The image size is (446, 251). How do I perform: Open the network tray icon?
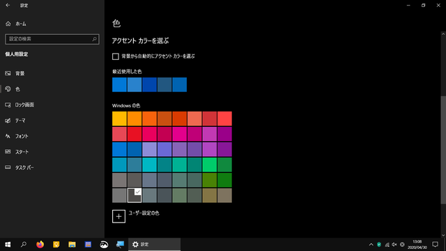click(x=387, y=245)
